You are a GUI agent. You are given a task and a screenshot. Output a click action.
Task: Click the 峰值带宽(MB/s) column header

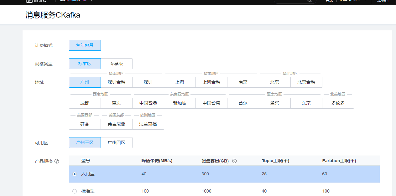157,161
